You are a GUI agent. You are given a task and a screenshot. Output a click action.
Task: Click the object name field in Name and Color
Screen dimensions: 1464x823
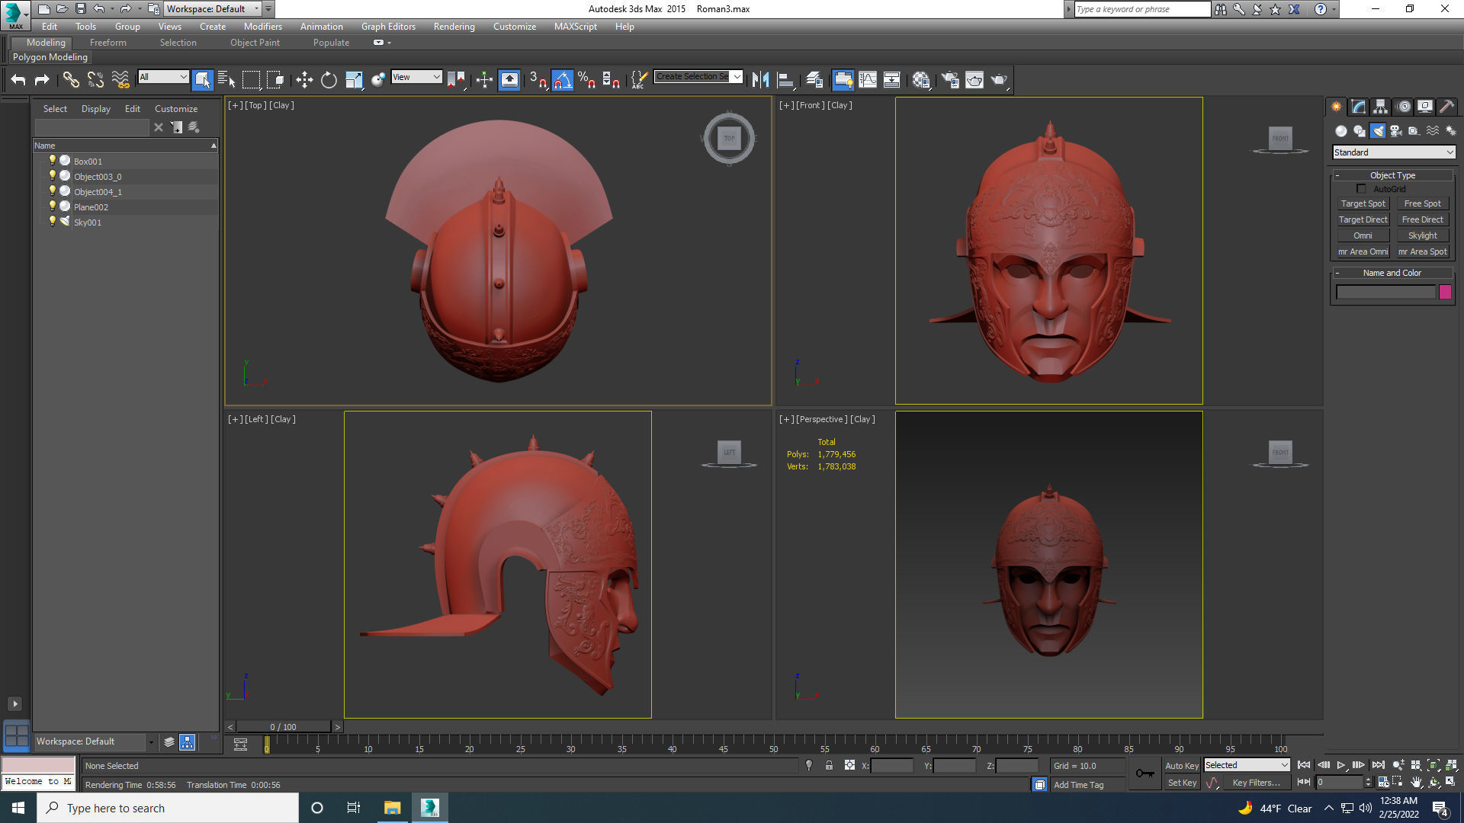point(1385,292)
